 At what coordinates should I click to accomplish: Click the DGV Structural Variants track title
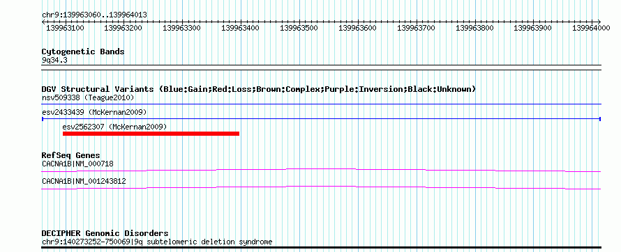(259, 89)
